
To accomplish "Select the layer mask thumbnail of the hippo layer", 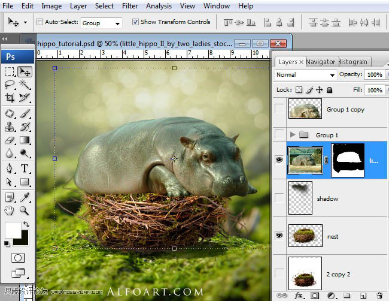I will tap(348, 161).
